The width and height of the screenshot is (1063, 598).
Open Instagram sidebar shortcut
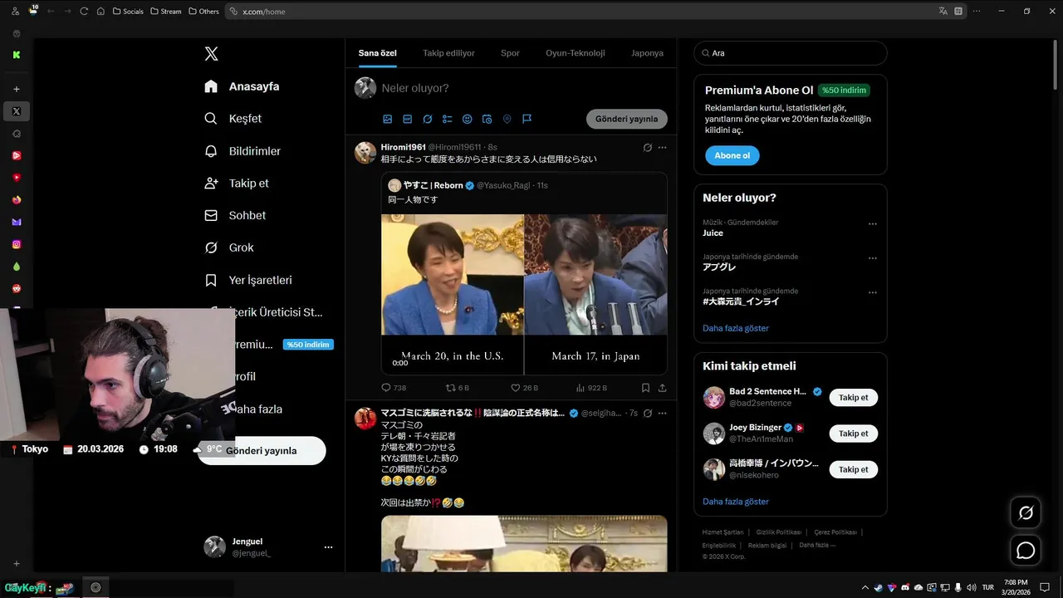(x=17, y=244)
